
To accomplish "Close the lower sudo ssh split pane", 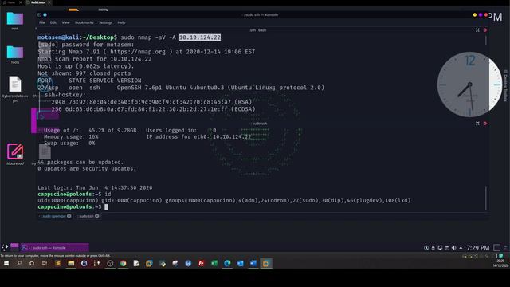I will click(x=485, y=124).
